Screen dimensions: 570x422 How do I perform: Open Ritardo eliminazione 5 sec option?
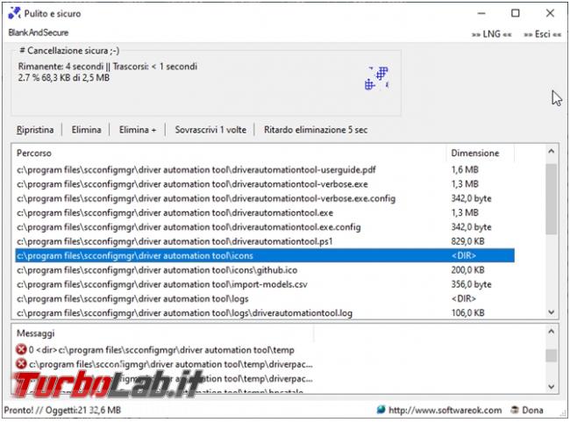click(316, 130)
